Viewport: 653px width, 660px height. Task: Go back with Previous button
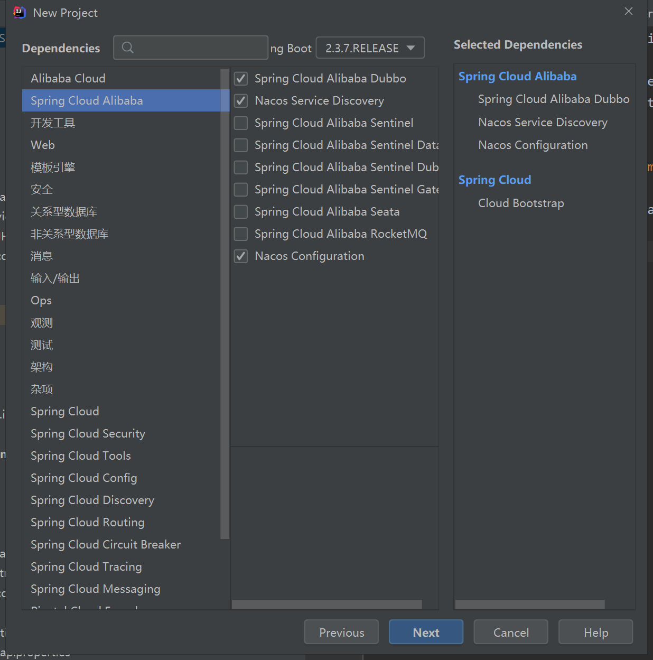coord(341,633)
